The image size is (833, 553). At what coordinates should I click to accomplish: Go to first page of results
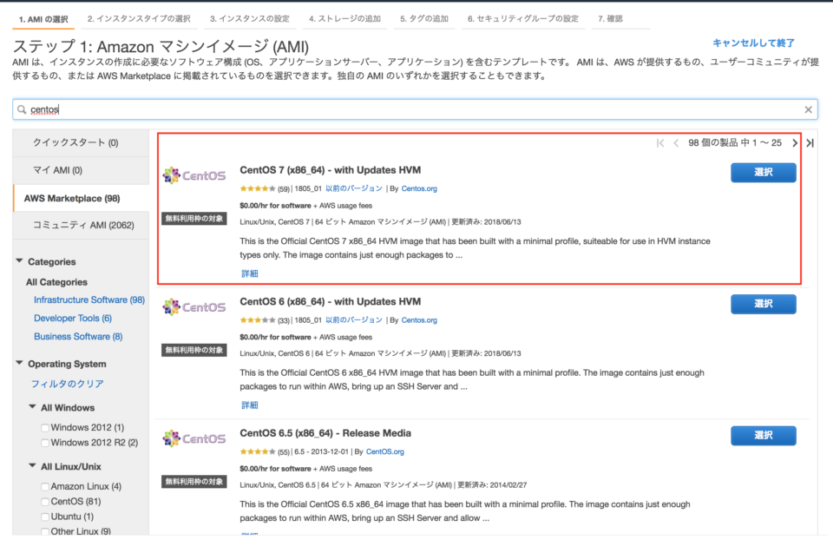660,142
